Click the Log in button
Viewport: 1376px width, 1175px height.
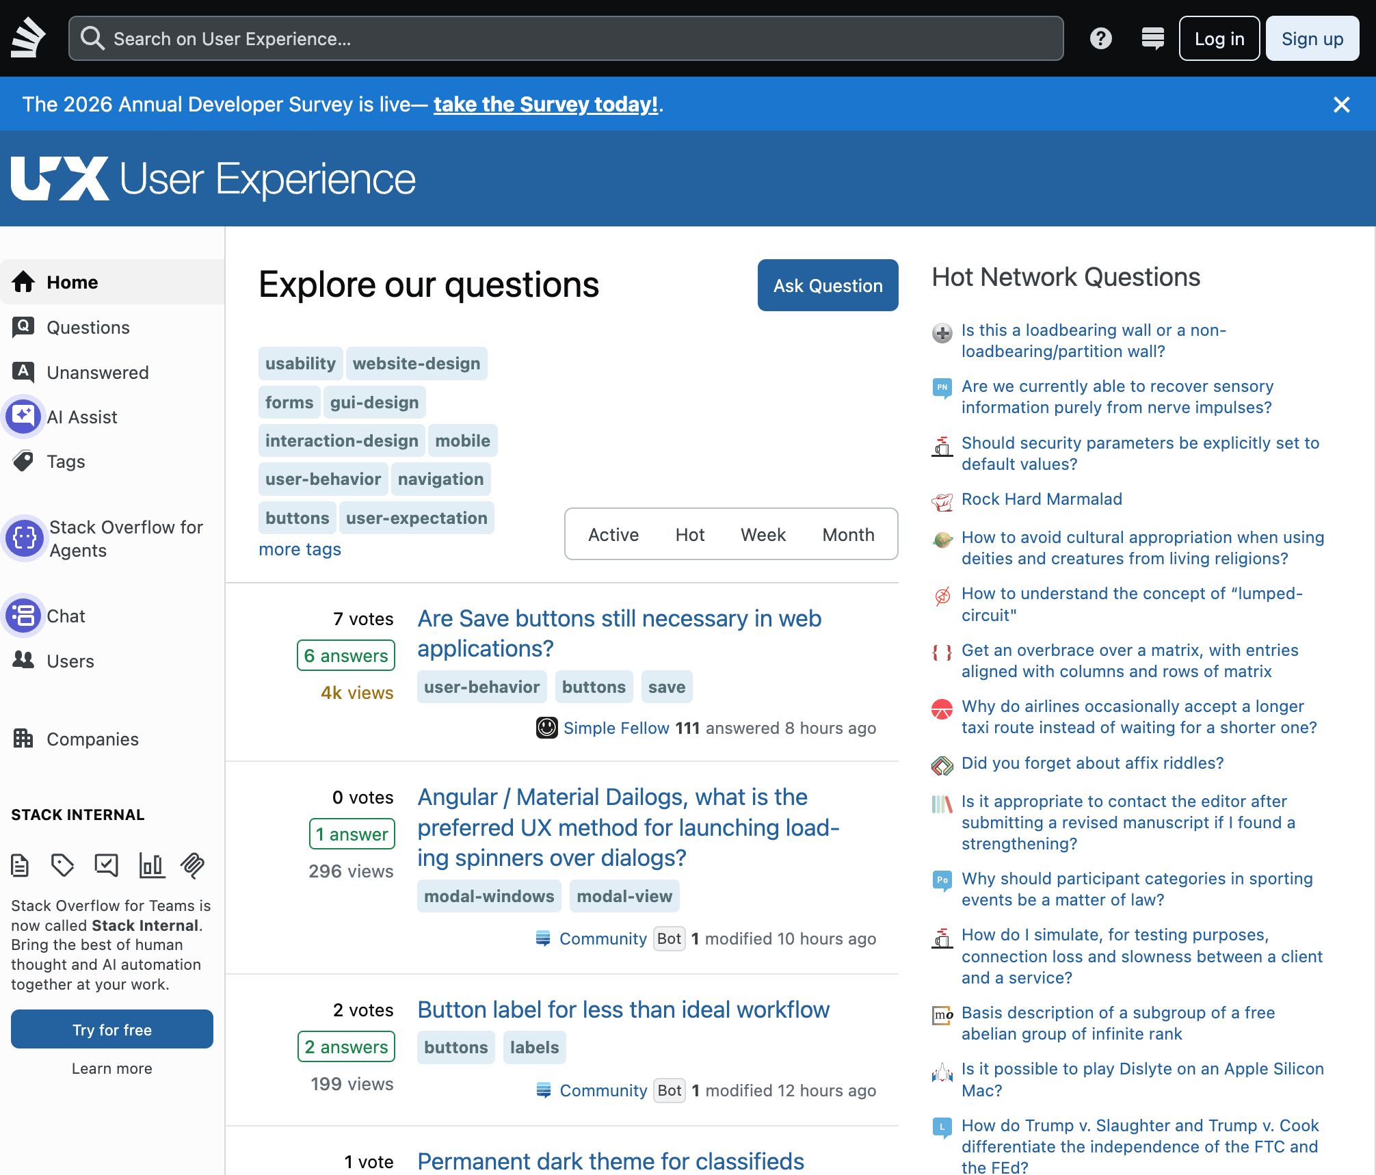pyautogui.click(x=1219, y=38)
